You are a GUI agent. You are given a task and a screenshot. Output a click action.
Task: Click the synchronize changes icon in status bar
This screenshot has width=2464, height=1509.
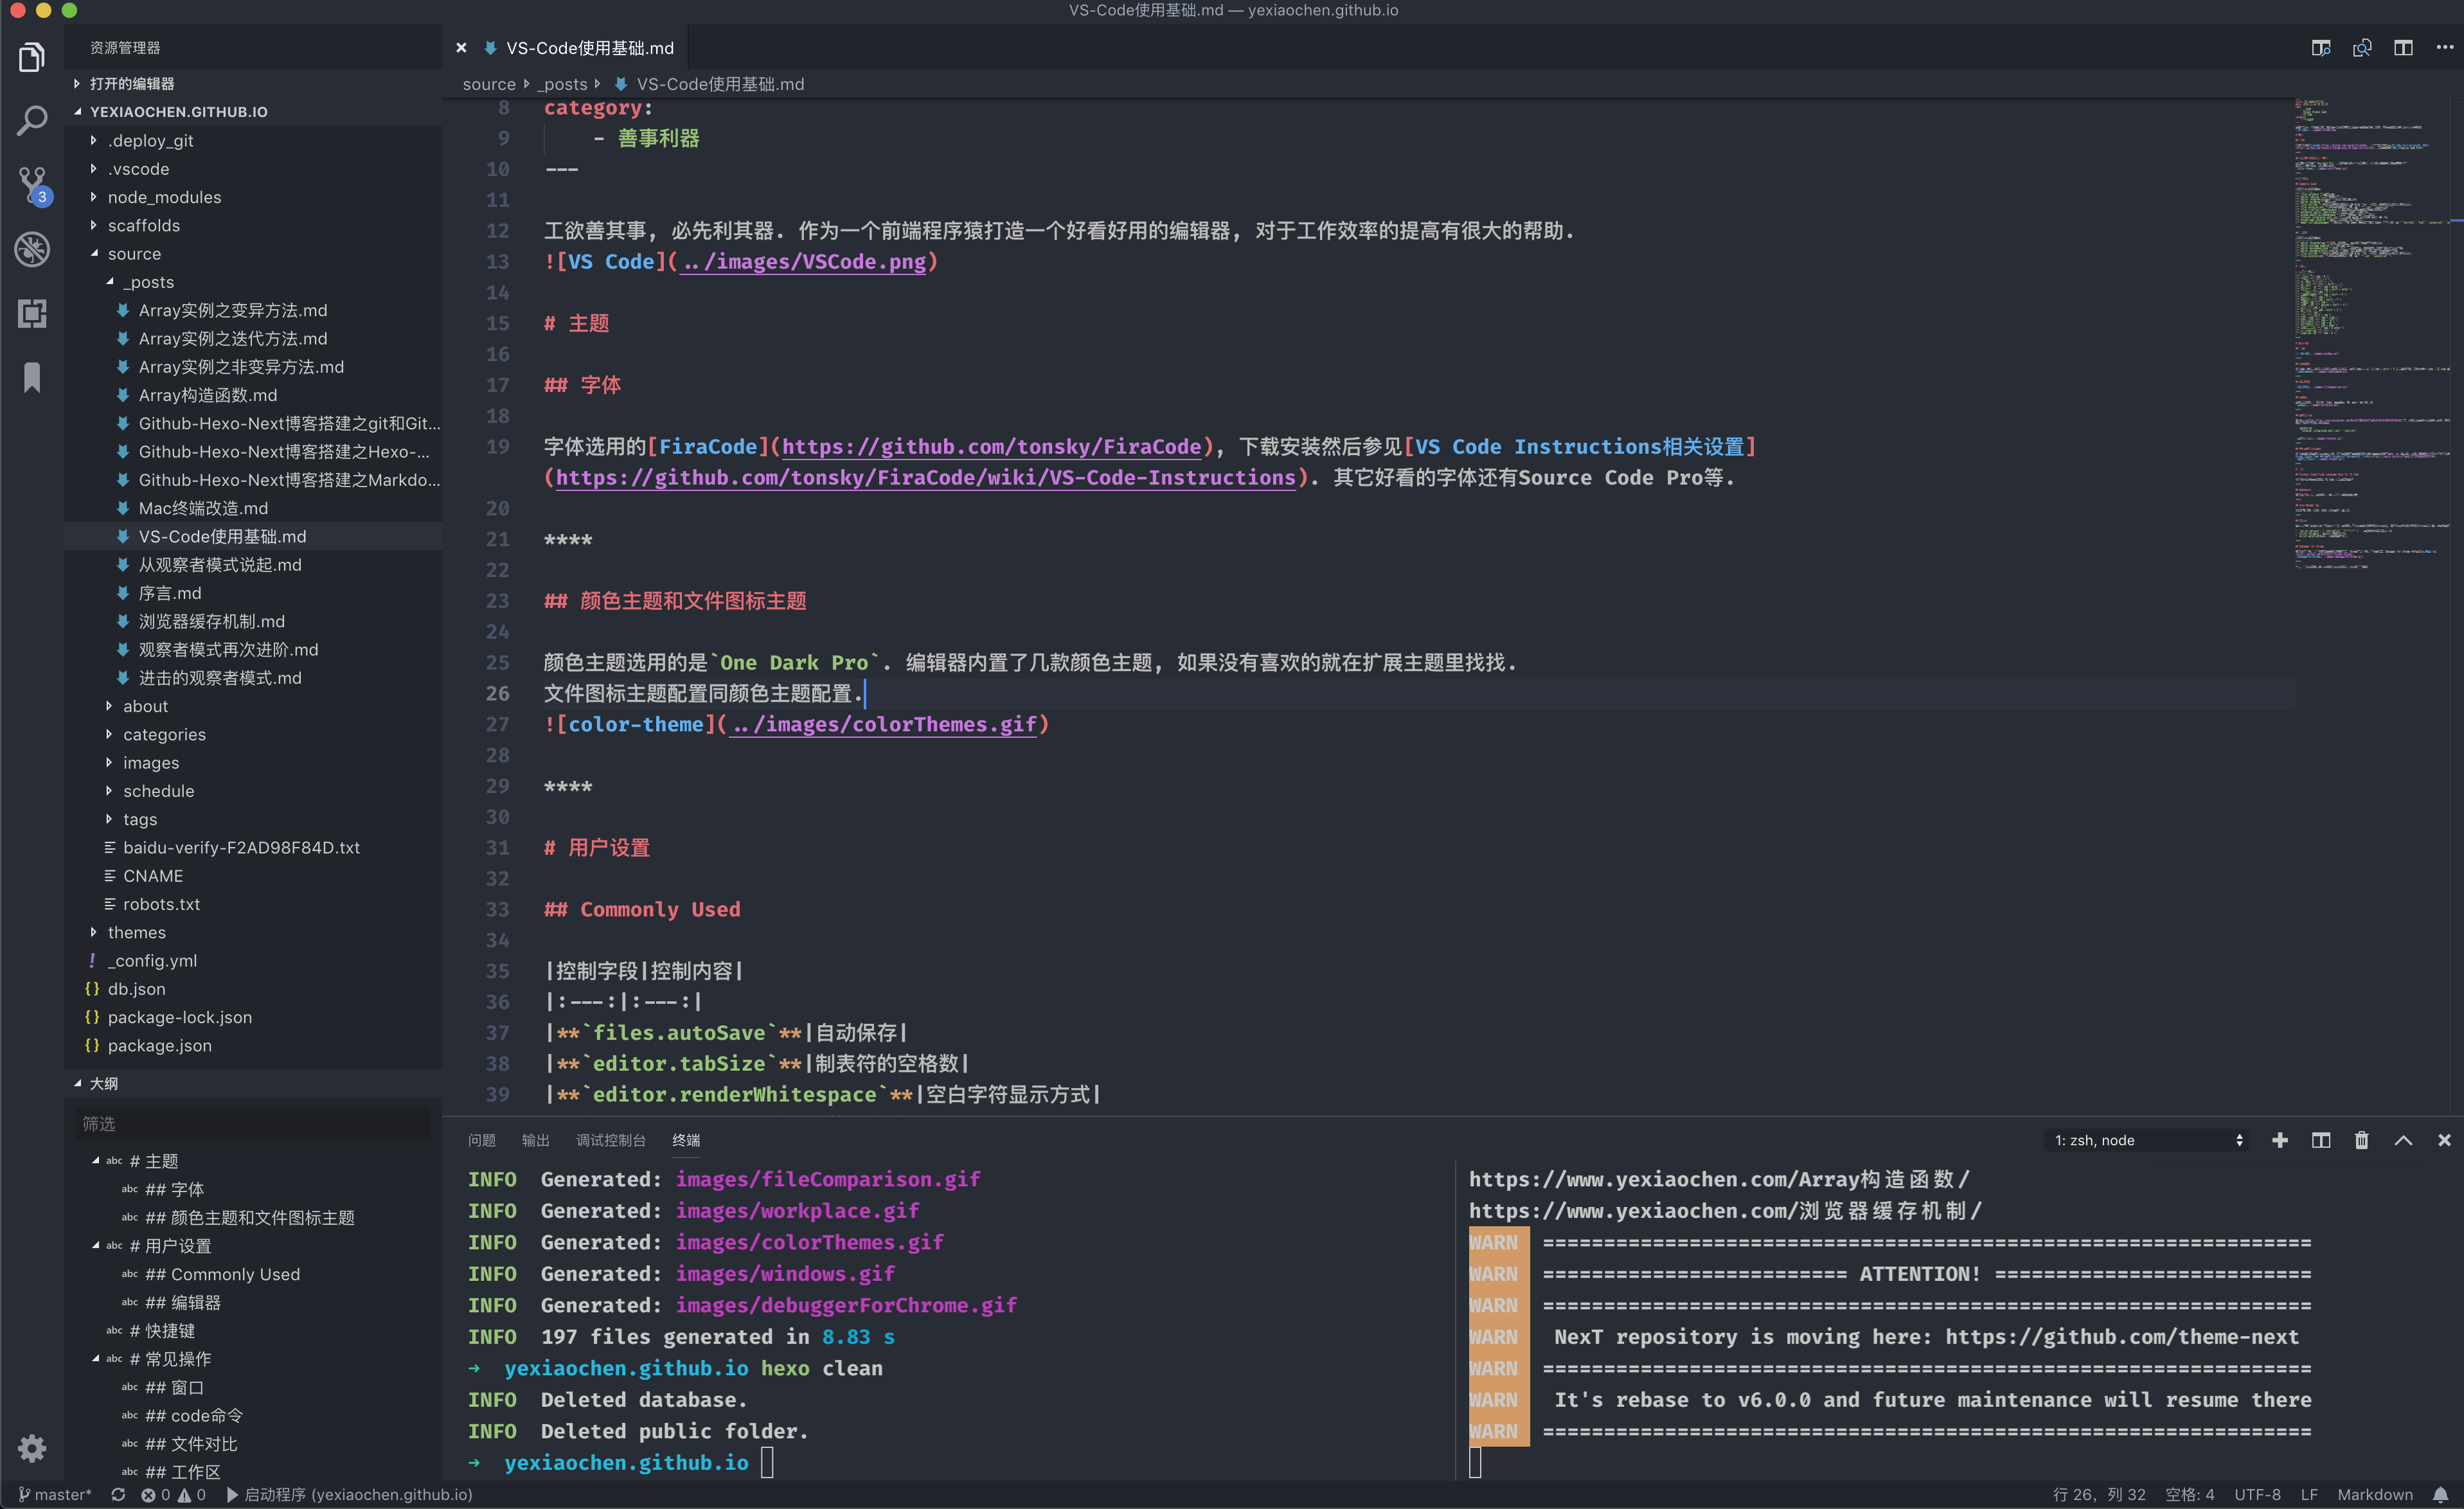pyautogui.click(x=118, y=1494)
